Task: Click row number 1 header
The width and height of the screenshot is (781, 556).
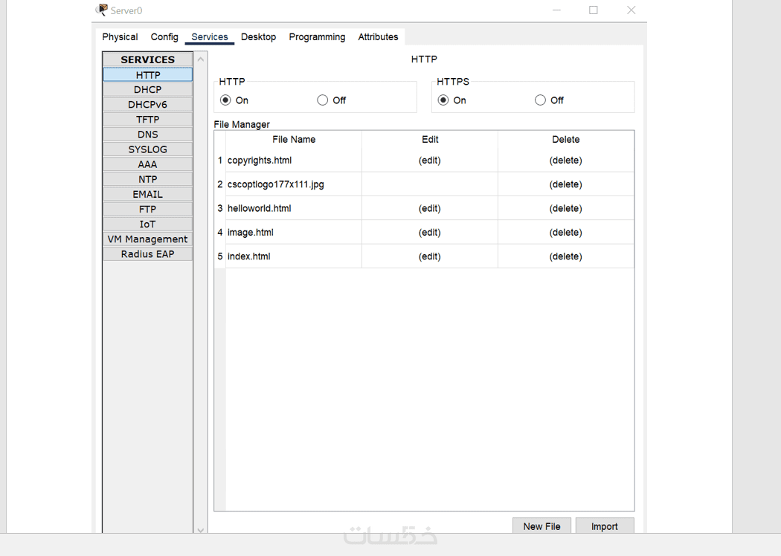Action: coord(219,161)
